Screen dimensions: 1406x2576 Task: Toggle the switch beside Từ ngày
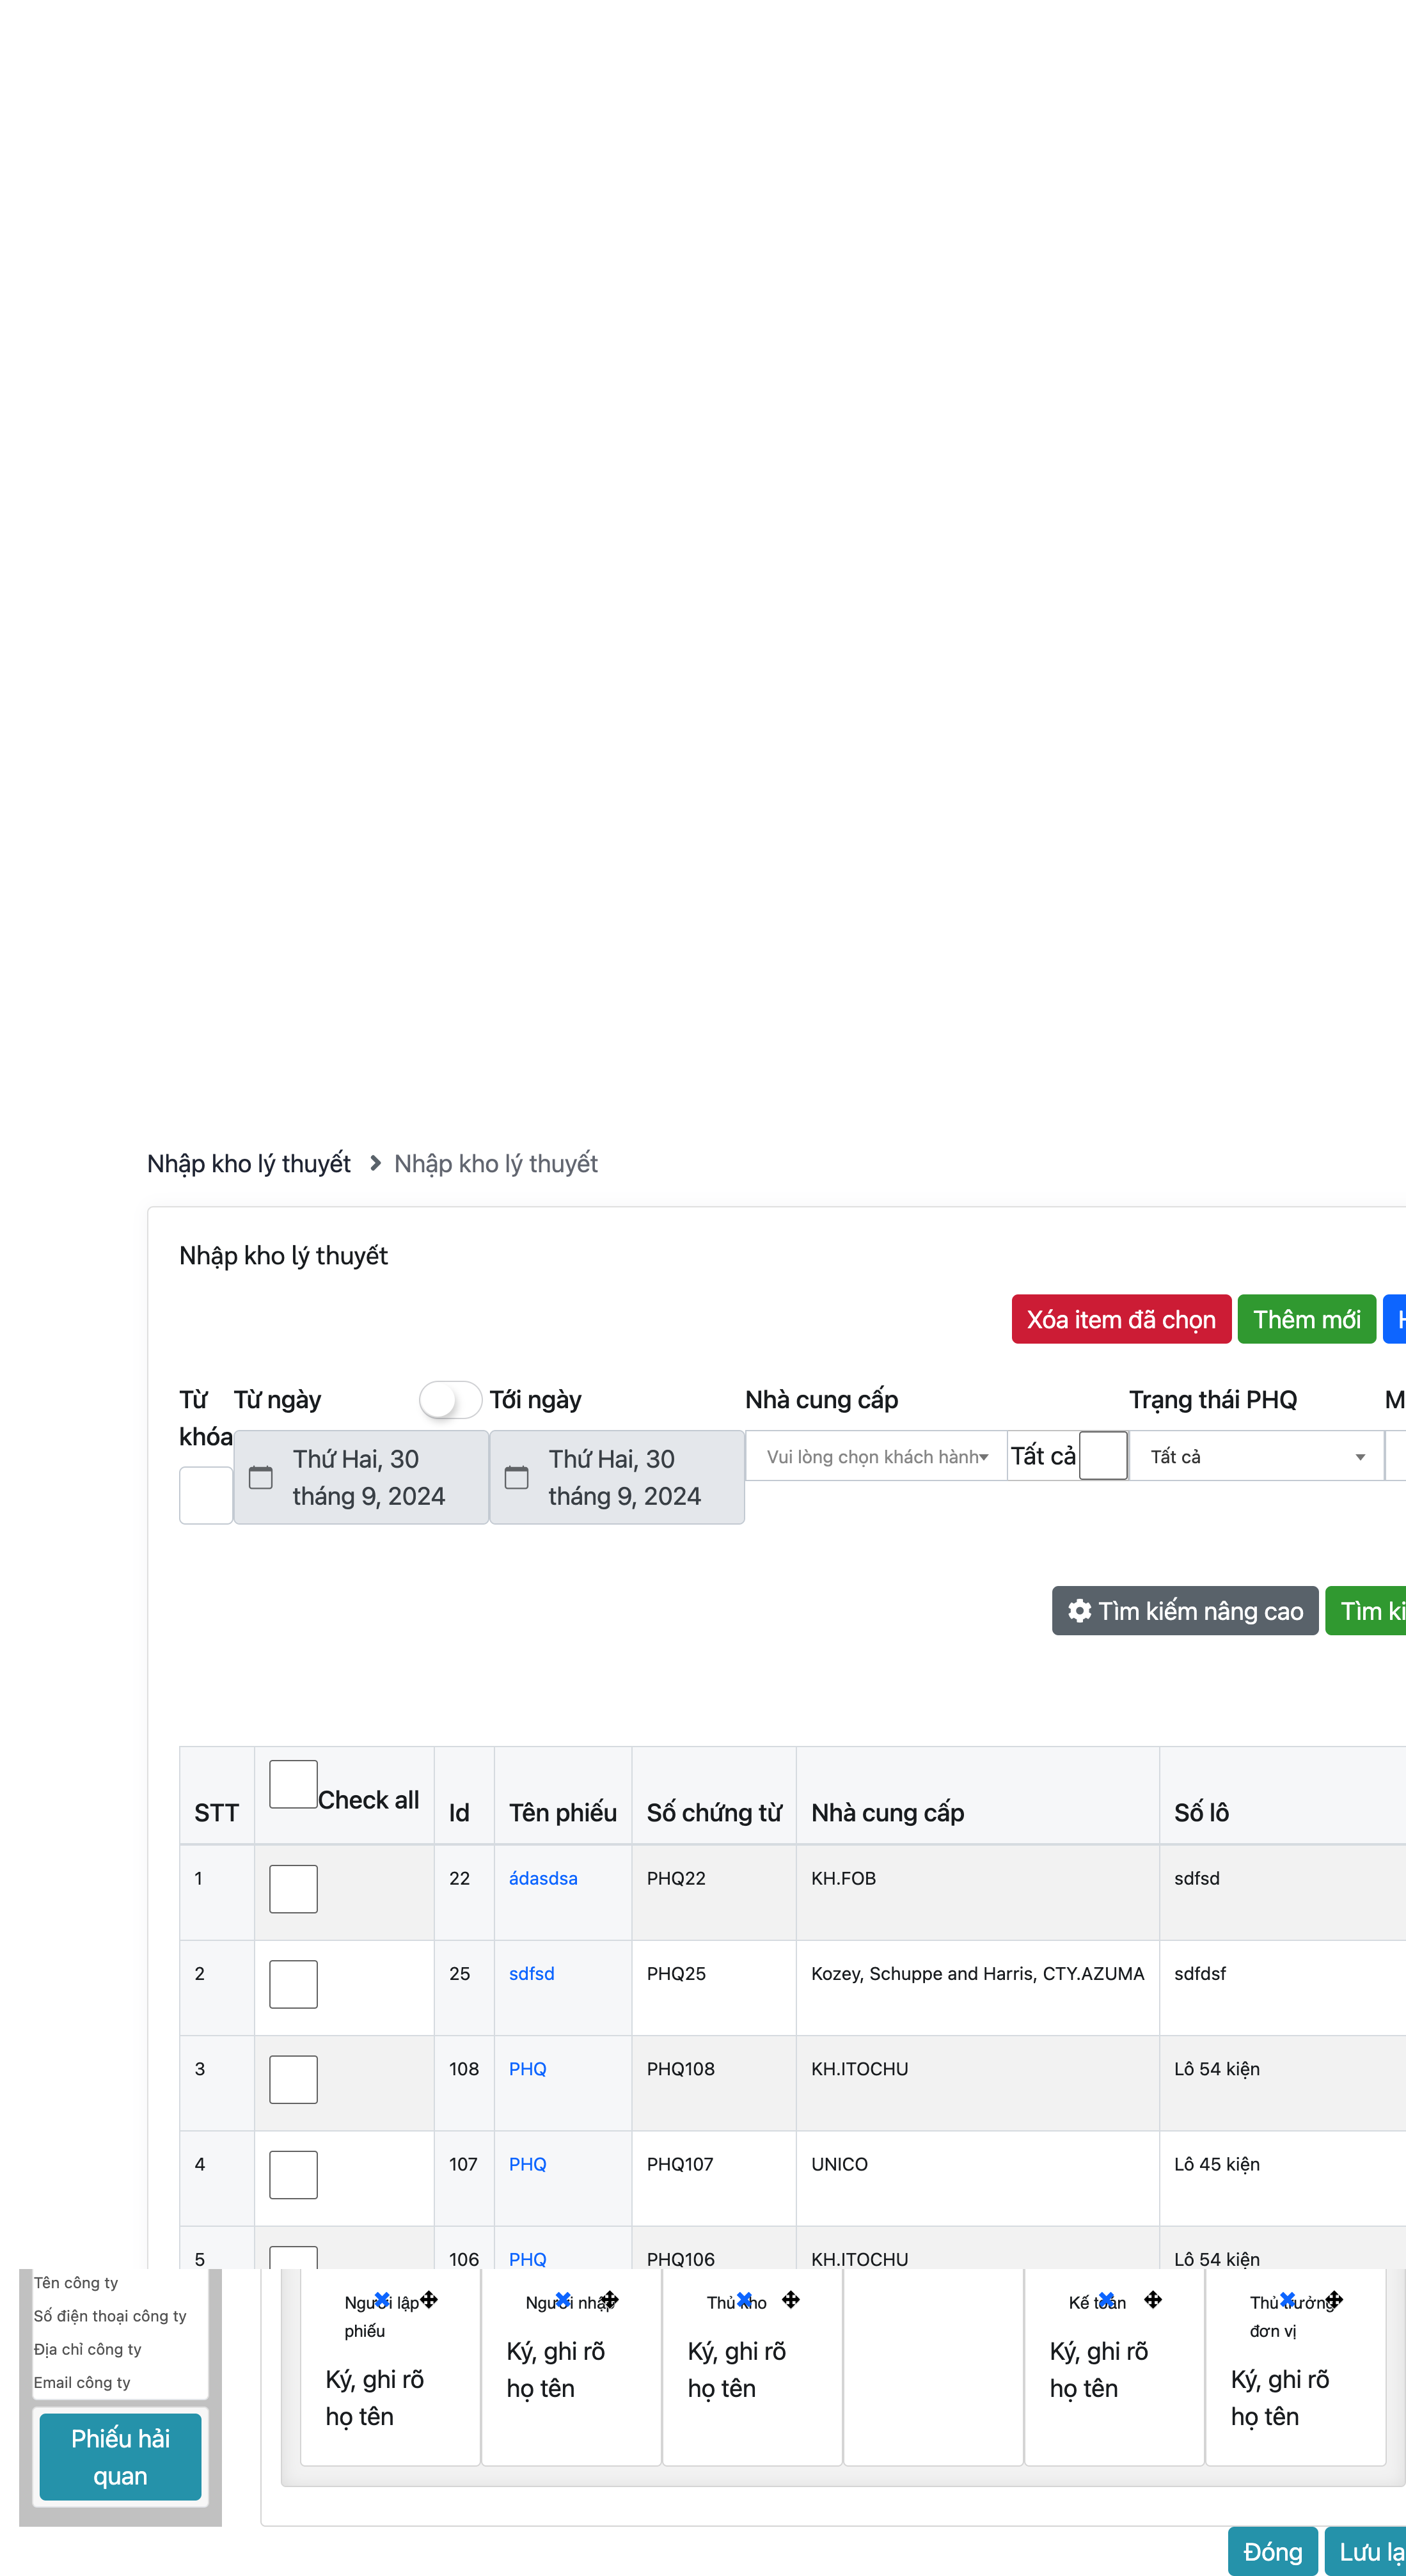coord(450,1400)
